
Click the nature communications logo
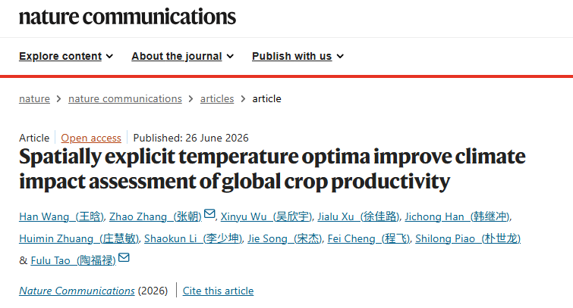click(128, 17)
